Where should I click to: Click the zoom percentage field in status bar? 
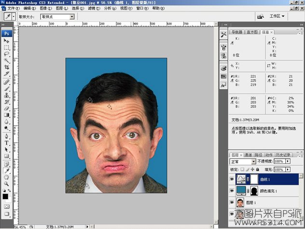pos(21,227)
